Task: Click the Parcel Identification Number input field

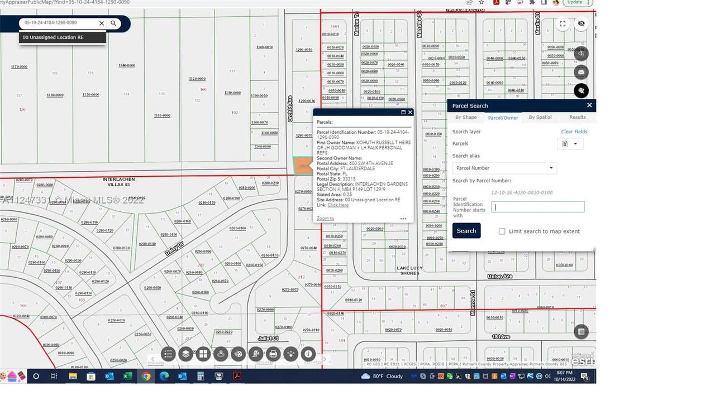Action: [x=537, y=207]
